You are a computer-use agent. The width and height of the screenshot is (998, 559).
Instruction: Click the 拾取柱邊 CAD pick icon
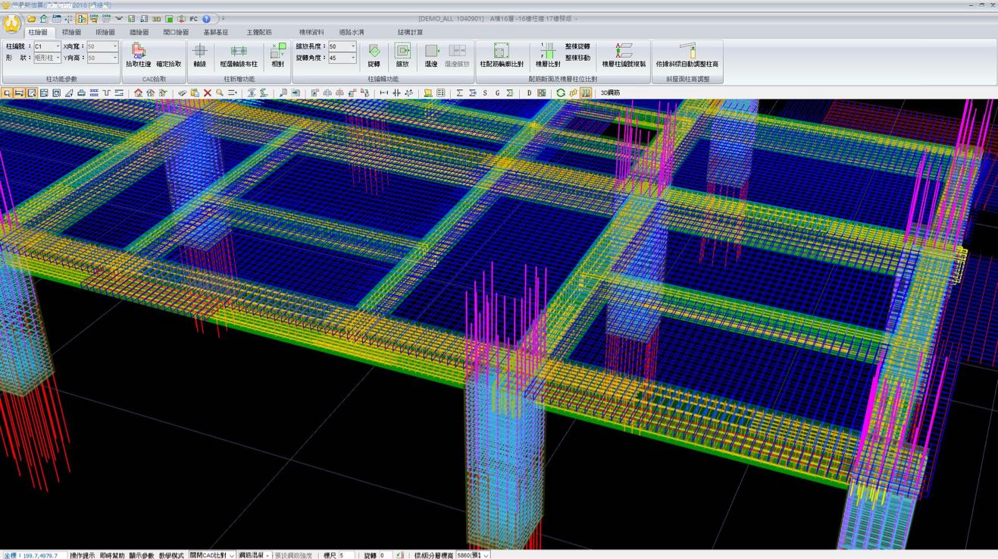(138, 57)
